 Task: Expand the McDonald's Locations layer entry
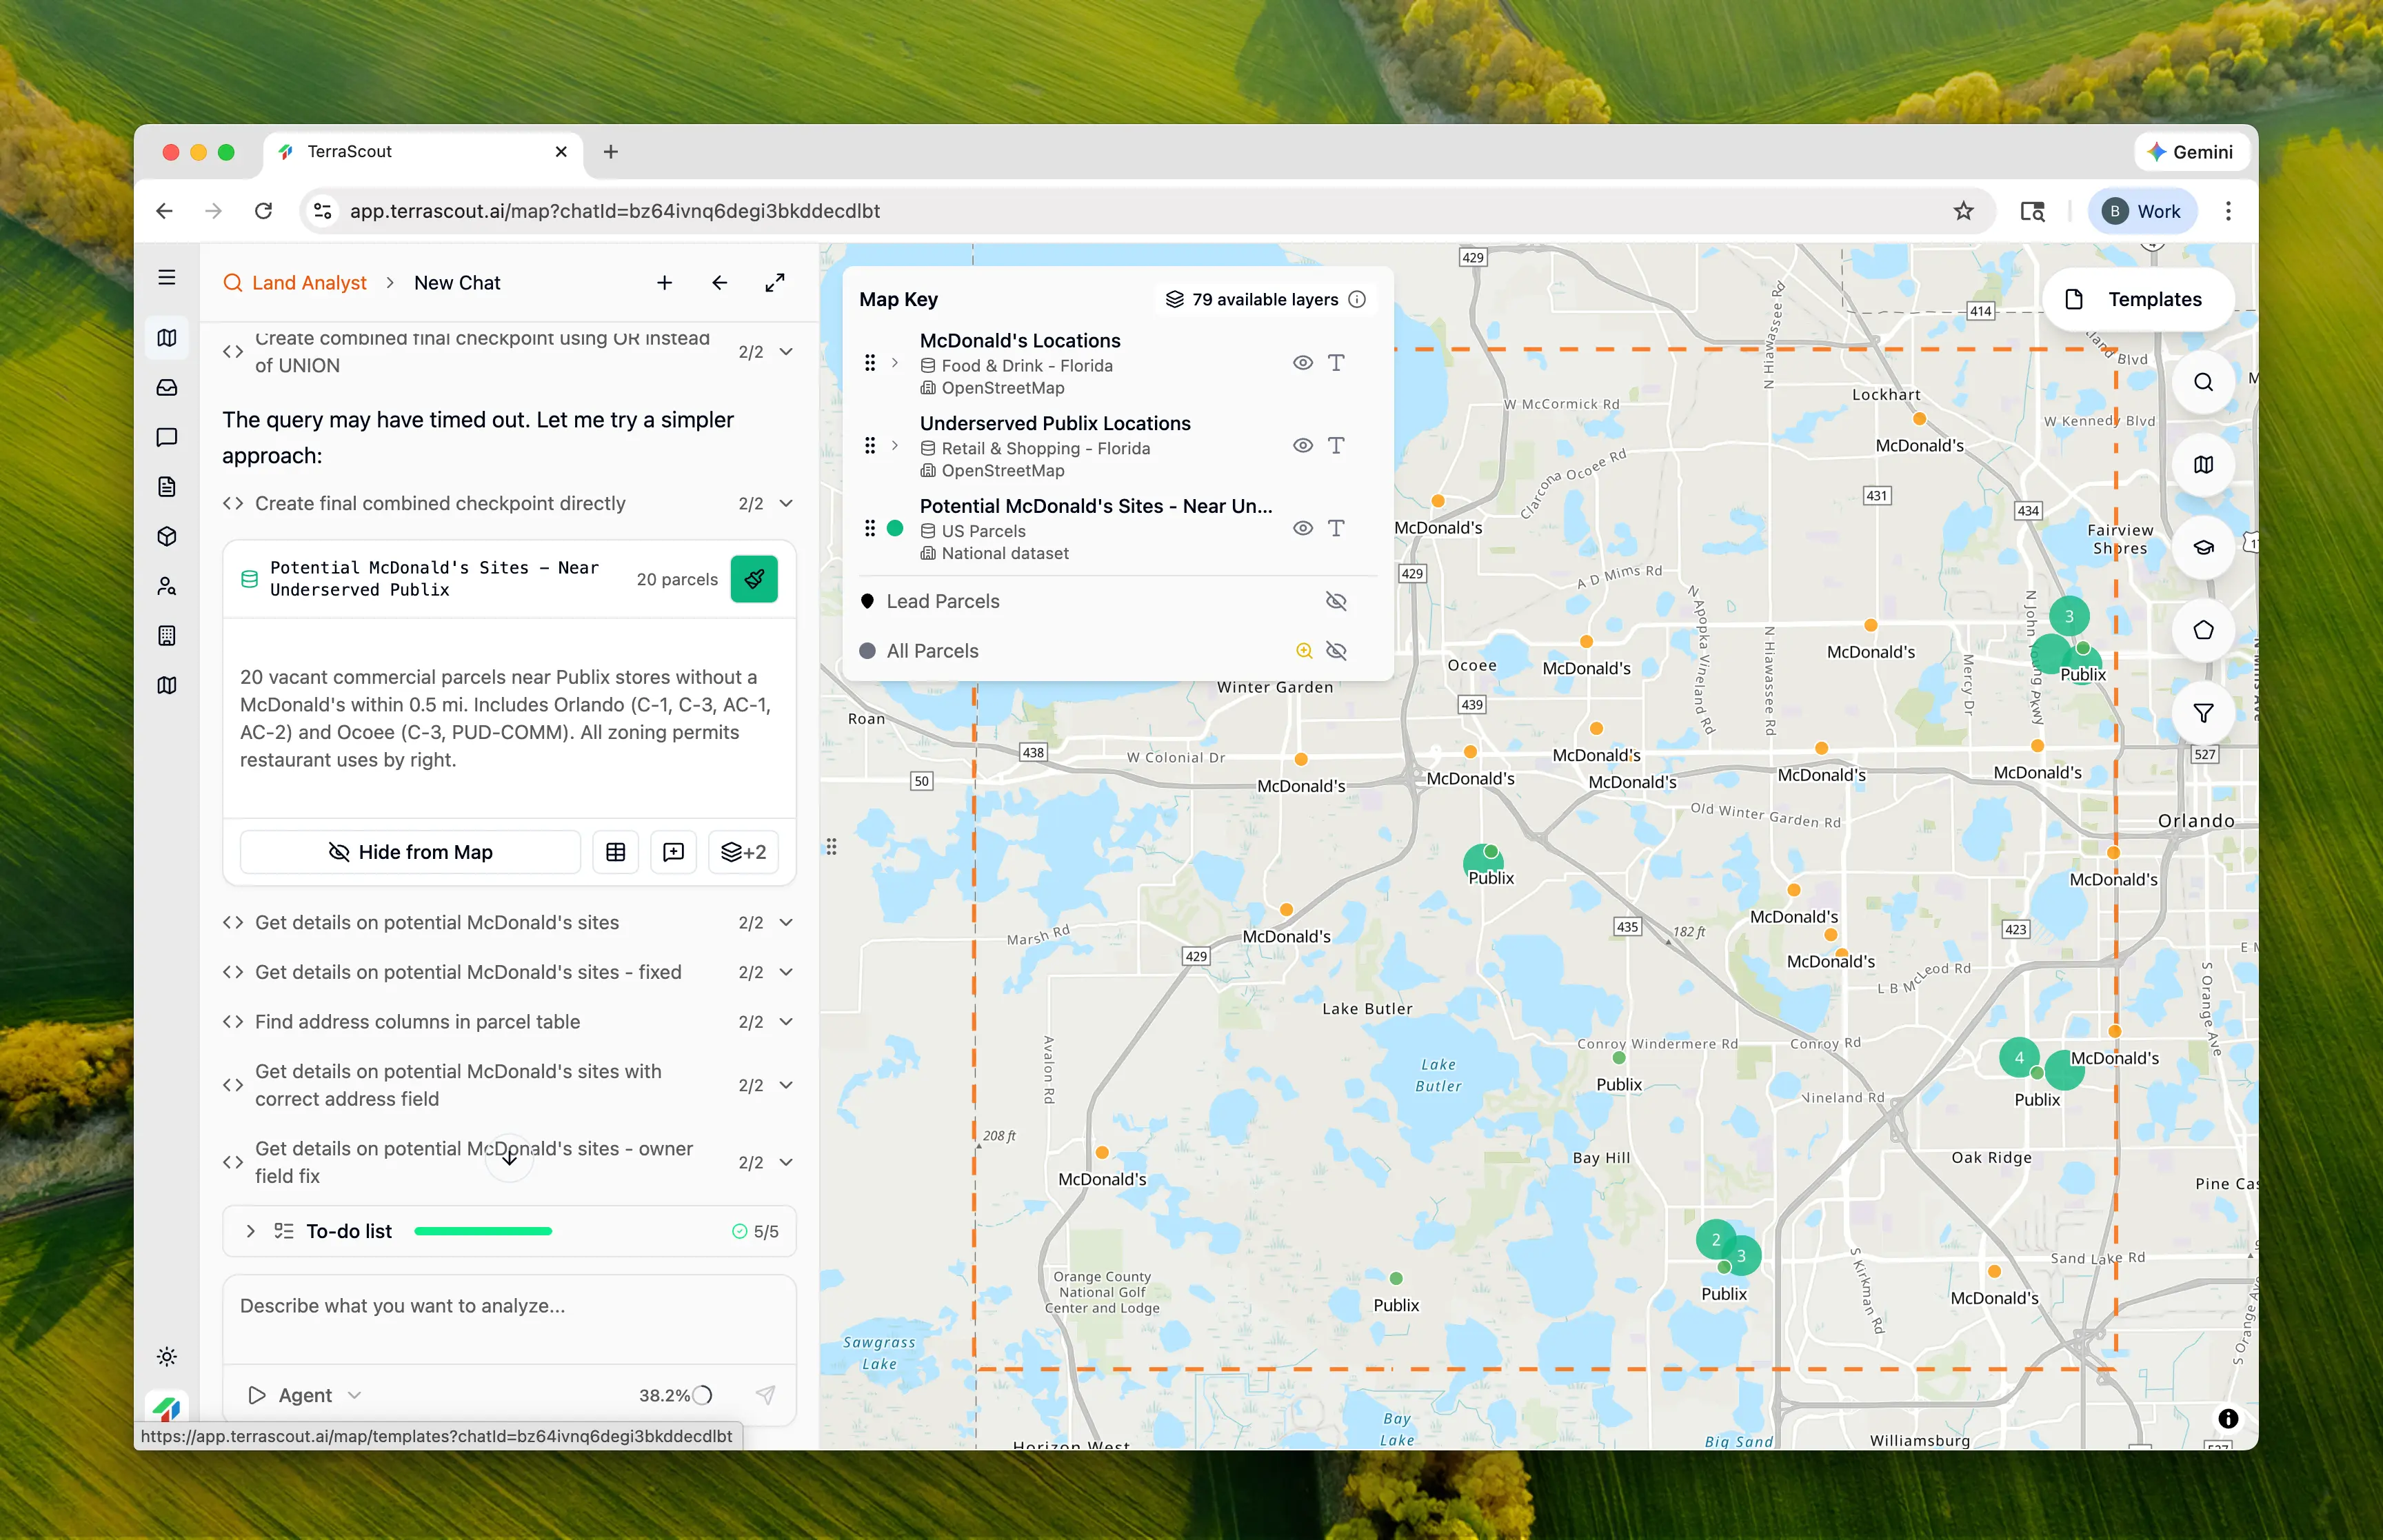(x=895, y=363)
